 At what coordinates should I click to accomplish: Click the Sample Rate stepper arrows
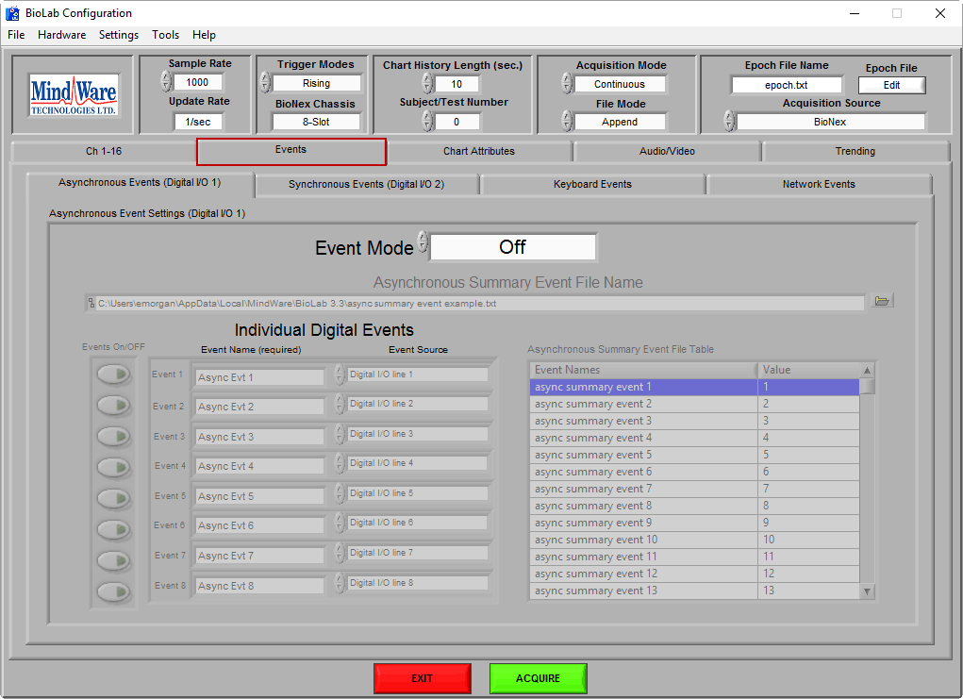[x=166, y=81]
